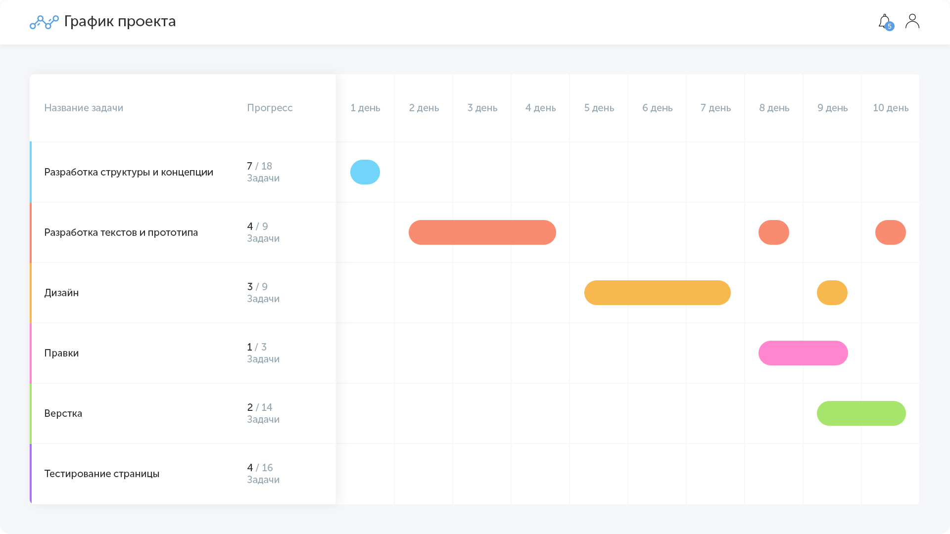Screen dimensions: 950x534
Task: Click the green Верстка bar on days 9–10
Action: click(861, 413)
